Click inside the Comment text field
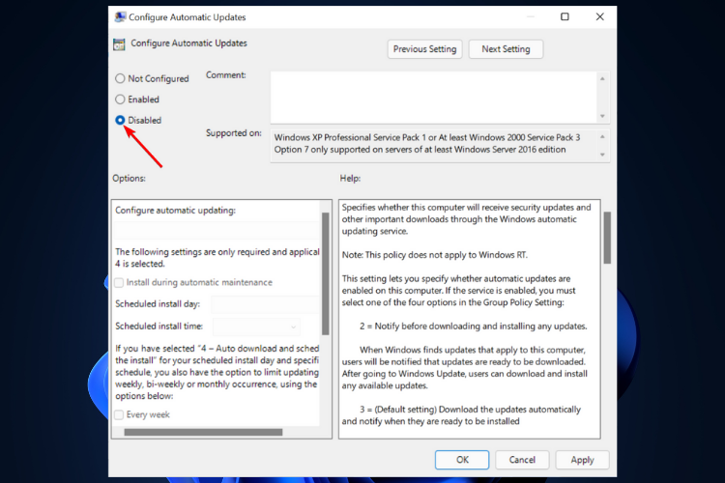The image size is (725, 483). click(x=433, y=97)
